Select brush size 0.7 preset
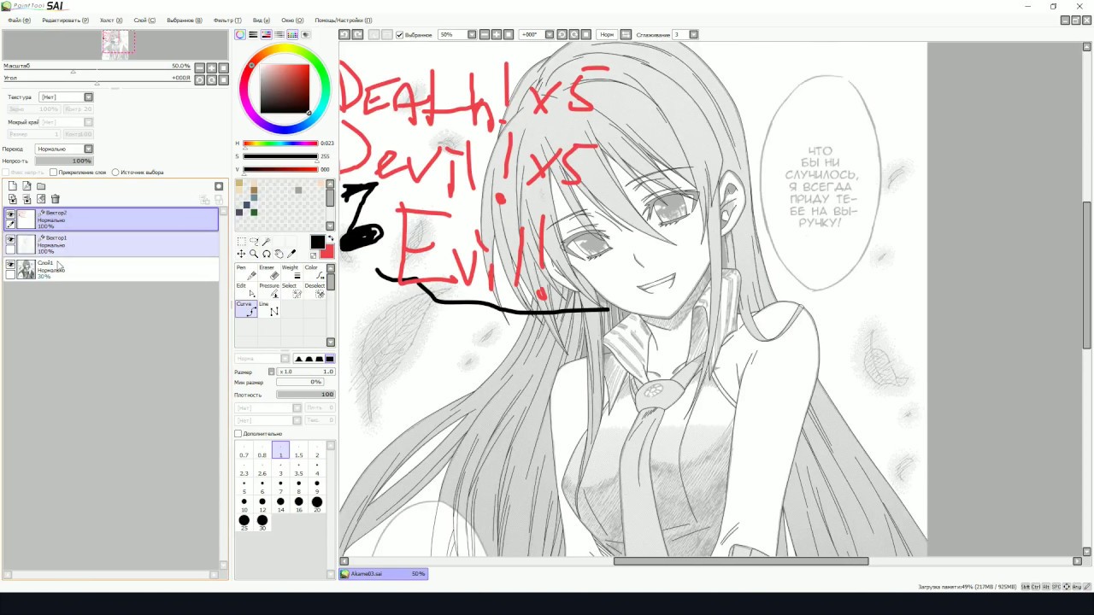The width and height of the screenshot is (1094, 615). click(x=244, y=450)
